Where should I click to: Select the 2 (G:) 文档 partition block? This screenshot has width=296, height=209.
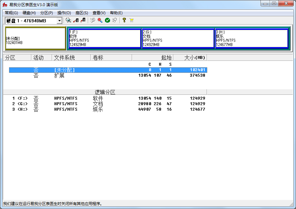pos(178,38)
